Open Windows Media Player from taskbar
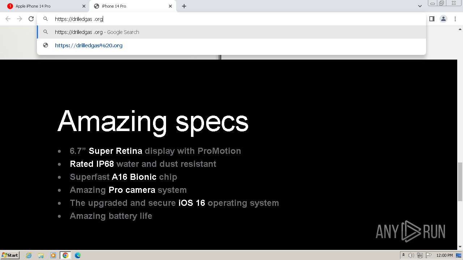463x260 pixels. coord(53,255)
